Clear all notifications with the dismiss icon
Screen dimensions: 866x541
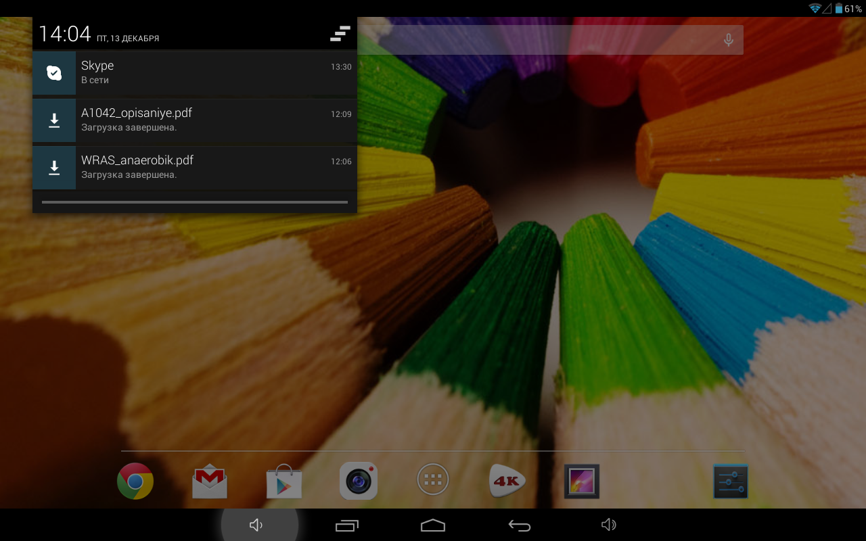pos(340,34)
